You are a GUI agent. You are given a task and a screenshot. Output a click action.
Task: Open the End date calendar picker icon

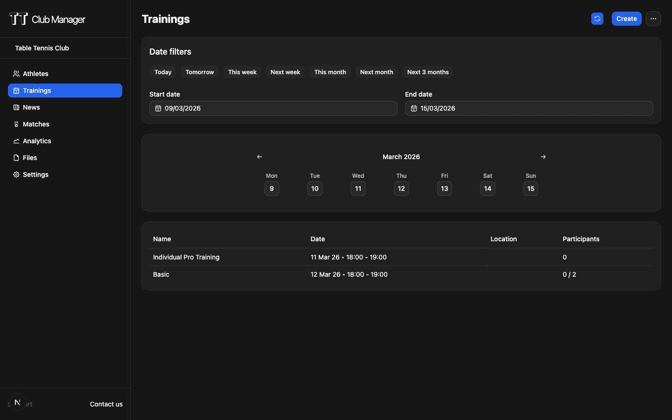[x=414, y=108]
